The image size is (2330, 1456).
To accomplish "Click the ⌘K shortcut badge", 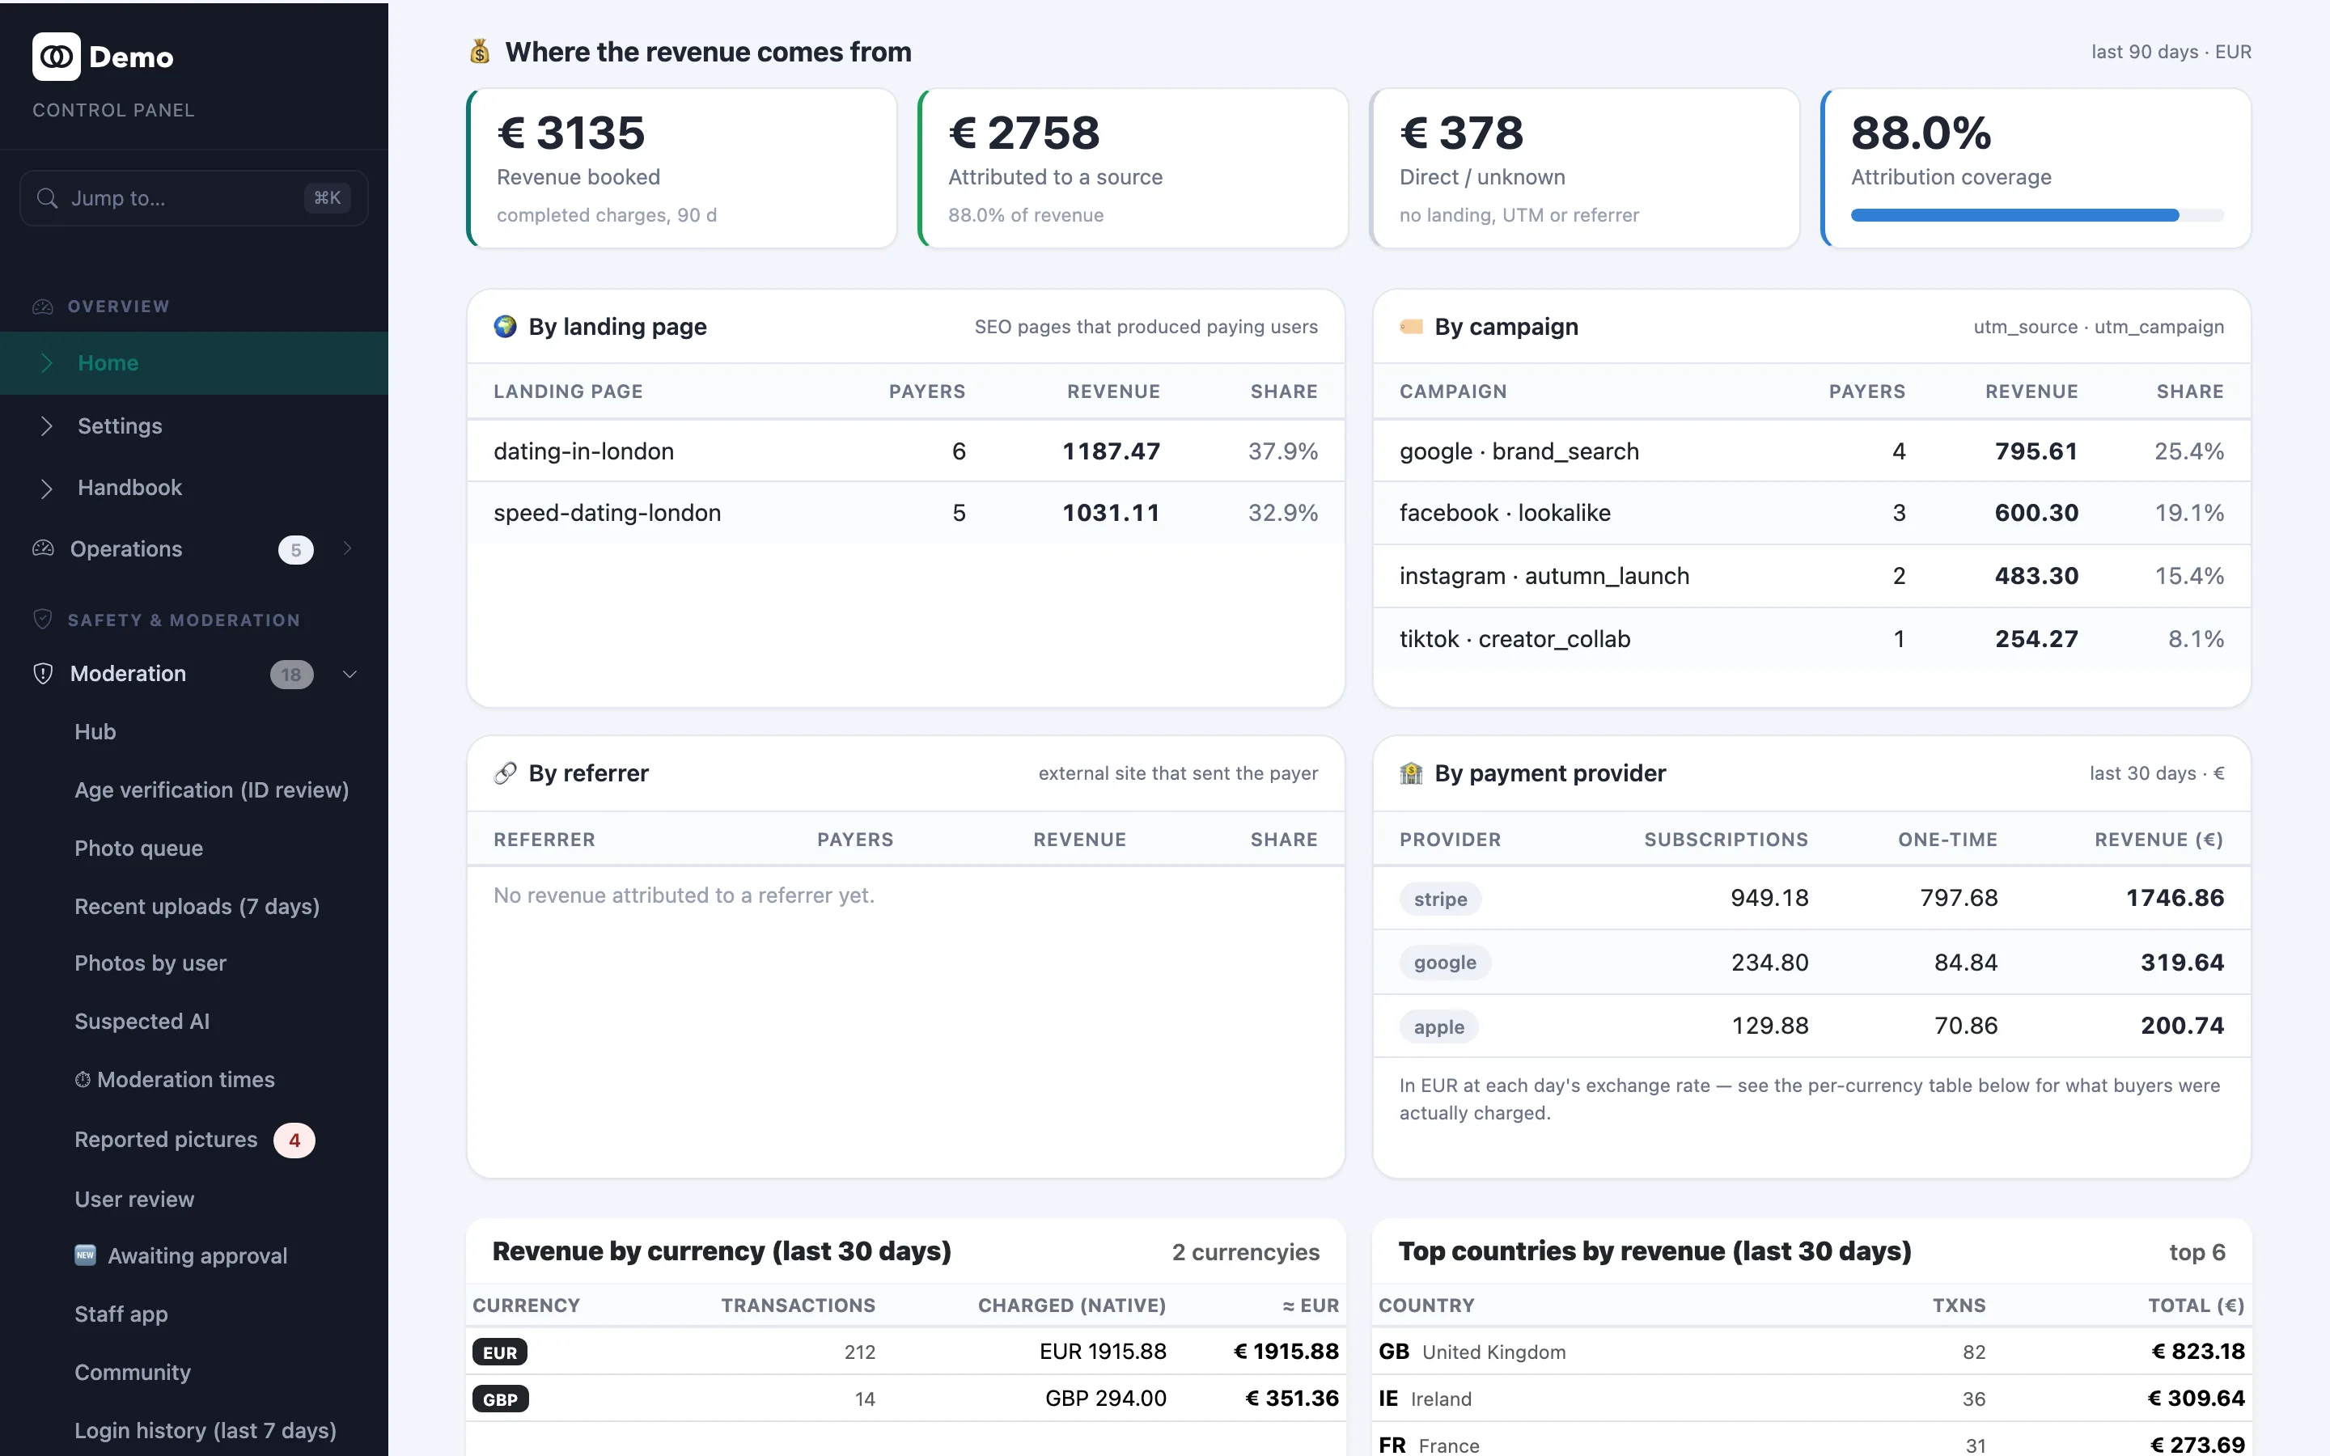I will (328, 198).
